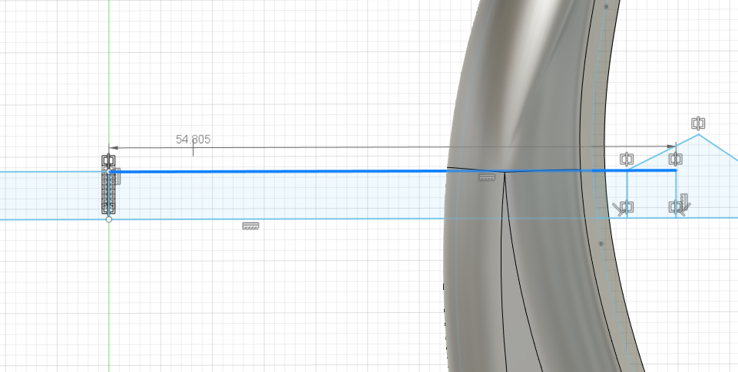Pick the hollow circular sketch point on the green axis
This screenshot has height=372, width=738.
click(109, 219)
